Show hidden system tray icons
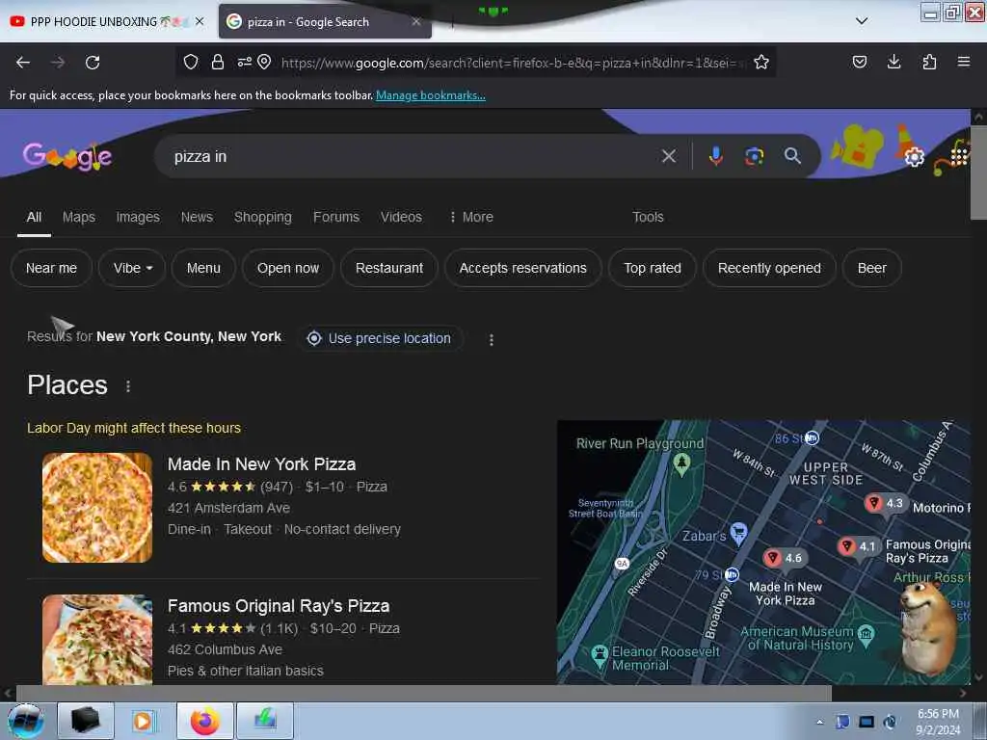 coord(819,722)
